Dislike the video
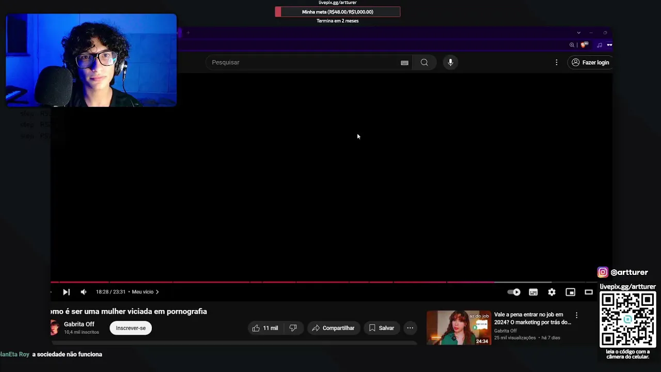Viewport: 661px width, 372px height. click(293, 328)
